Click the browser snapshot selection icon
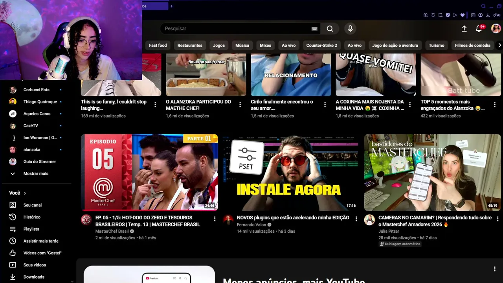This screenshot has width=503, height=283. 441,15
